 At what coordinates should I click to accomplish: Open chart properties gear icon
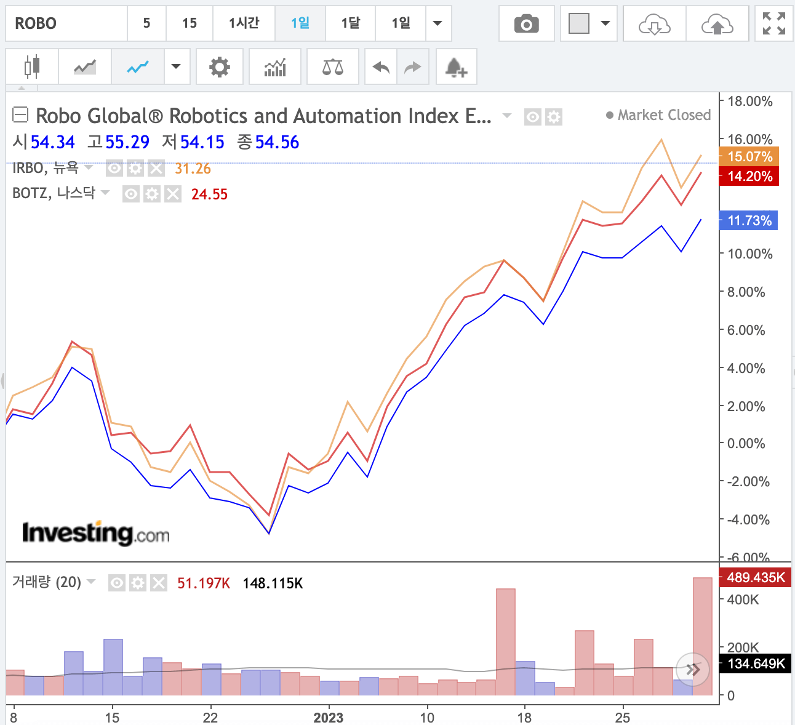220,66
